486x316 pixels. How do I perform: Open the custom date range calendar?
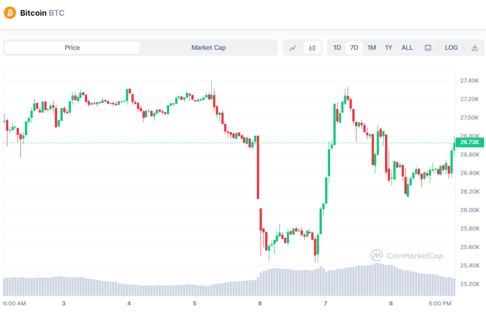tap(428, 47)
